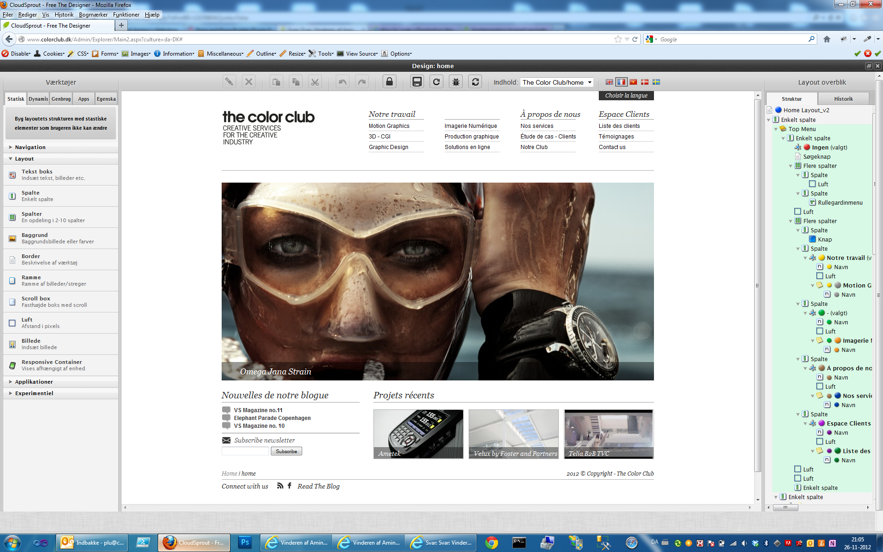This screenshot has width=883, height=552.
Task: Expand the Applikationer section
Action: [34, 382]
